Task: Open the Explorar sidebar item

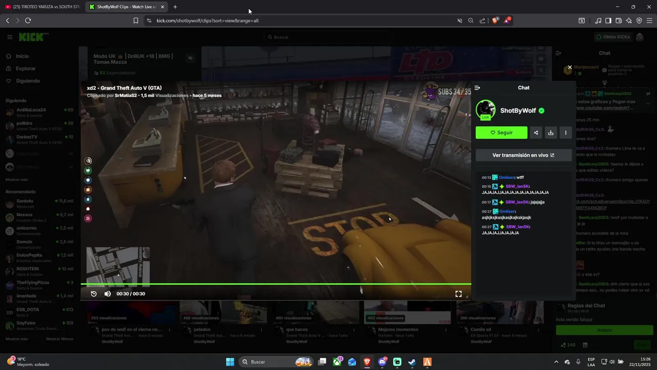Action: coord(39,68)
